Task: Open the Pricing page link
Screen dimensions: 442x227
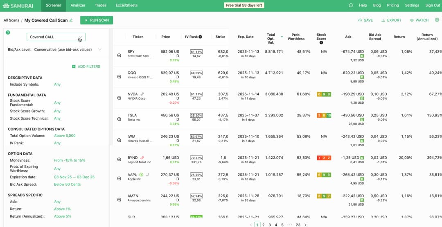Action: (x=392, y=5)
